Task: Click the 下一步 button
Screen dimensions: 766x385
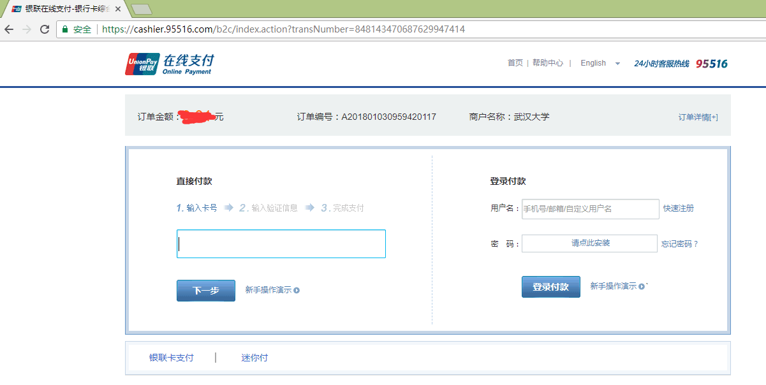Action: 205,291
